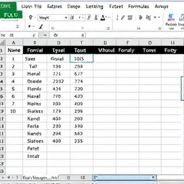Select the 'Amopr' ribbon tab
This screenshot has height=184, width=184.
click(x=161, y=6)
